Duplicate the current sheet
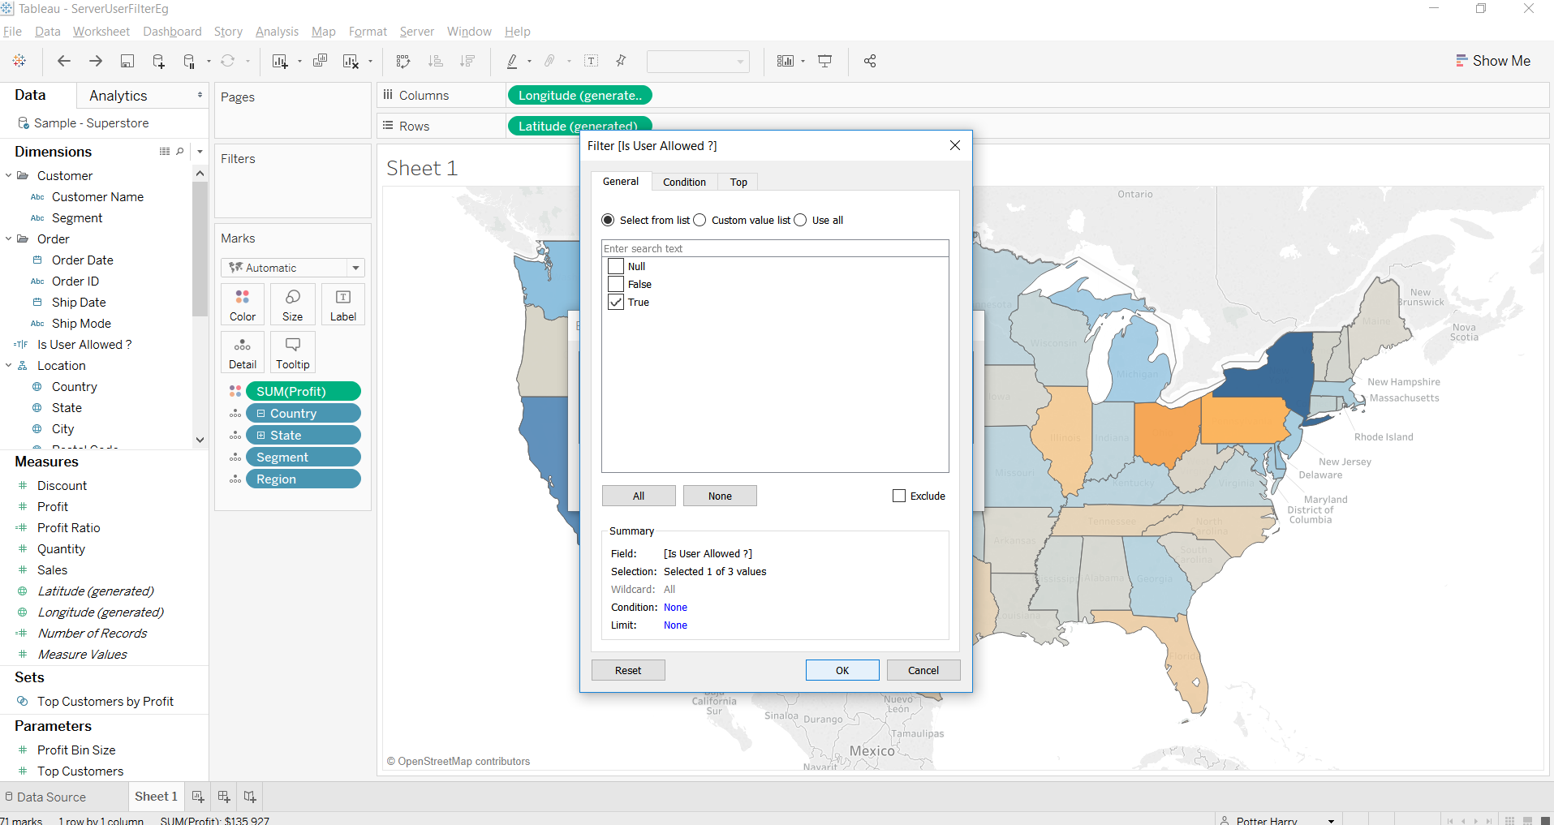The width and height of the screenshot is (1554, 825). click(x=321, y=61)
